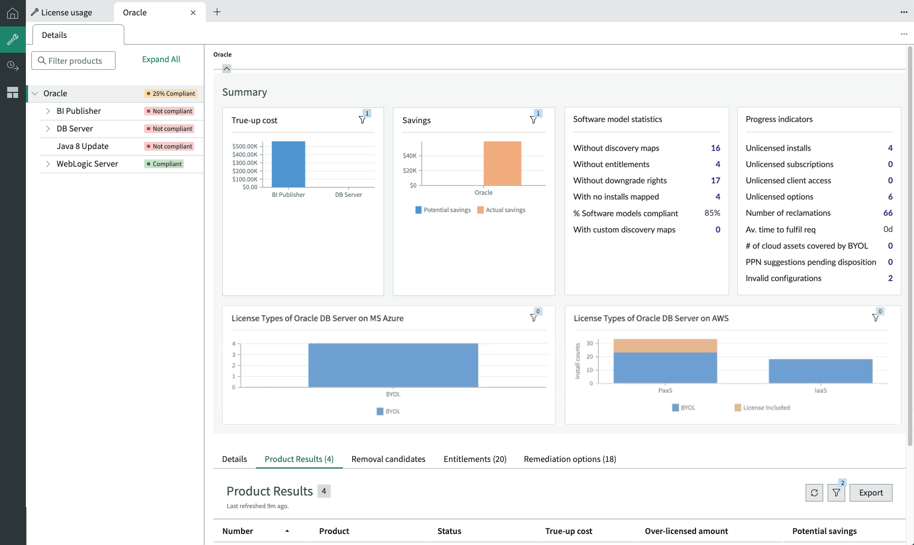Click the cloud assets covered by BYOL count
The image size is (914, 545).
(890, 246)
